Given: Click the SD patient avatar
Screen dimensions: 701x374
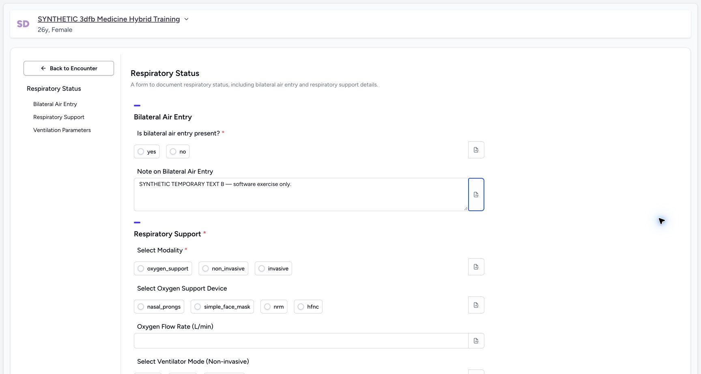Looking at the screenshot, I should pyautogui.click(x=23, y=24).
